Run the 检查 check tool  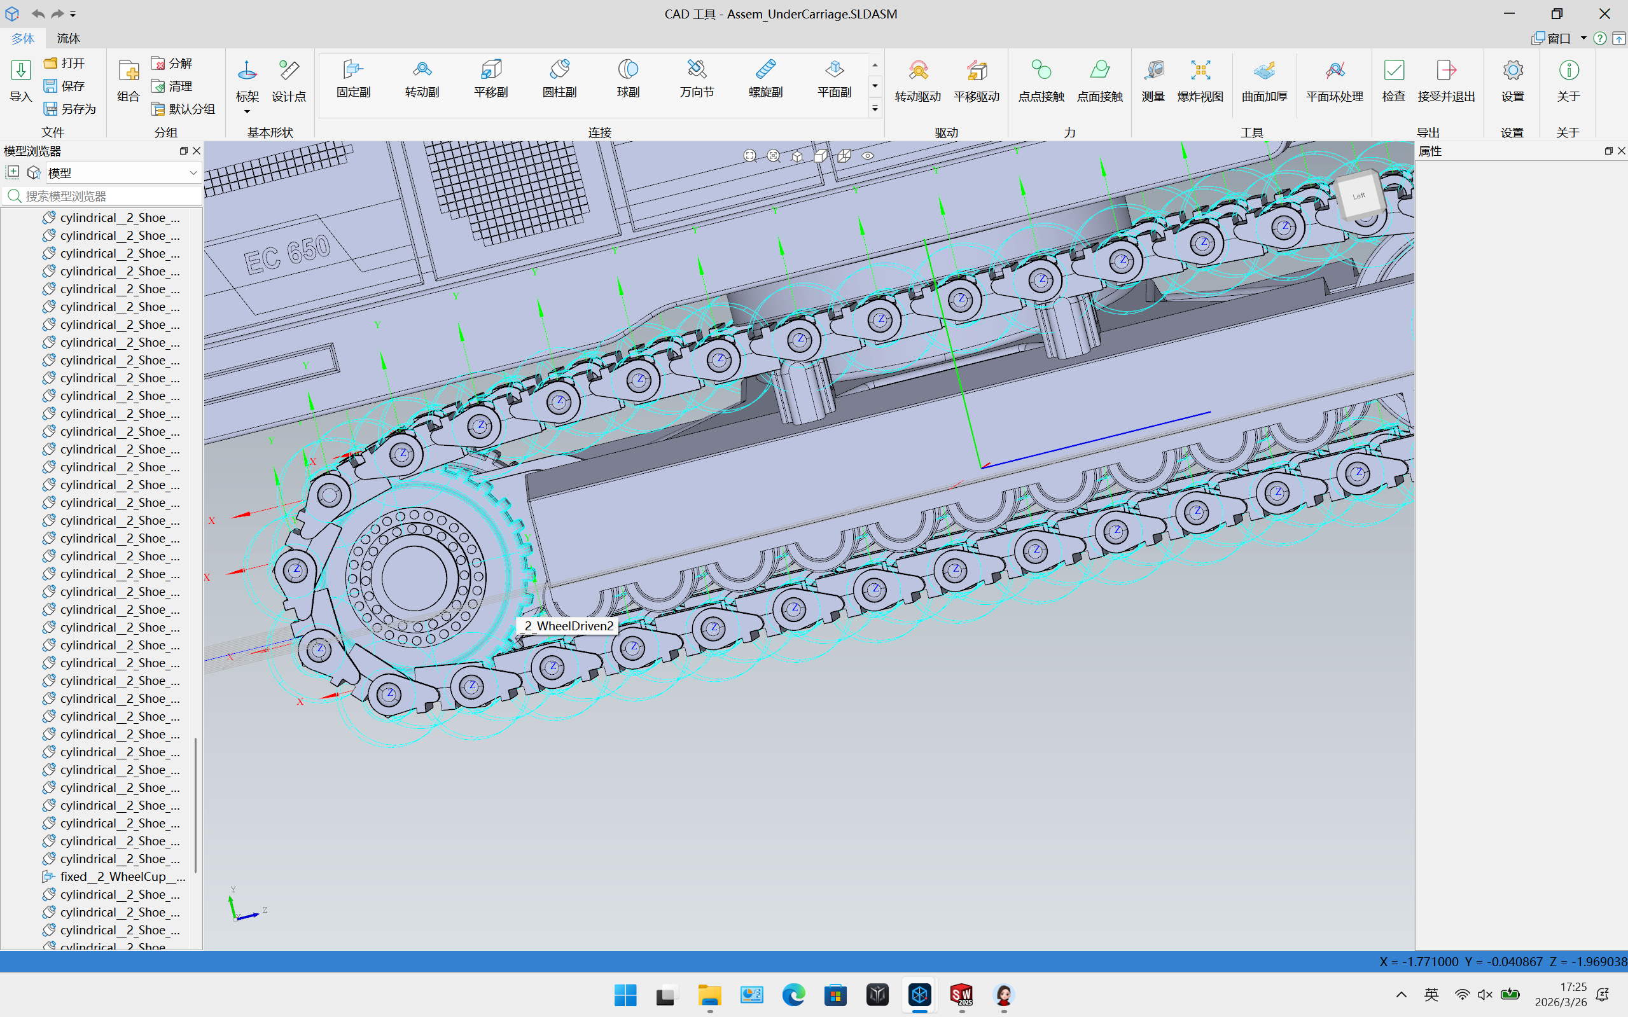(x=1393, y=81)
